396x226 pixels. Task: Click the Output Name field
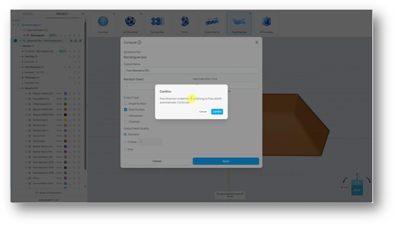point(191,71)
